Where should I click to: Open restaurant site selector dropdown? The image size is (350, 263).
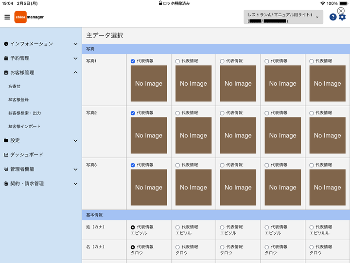click(283, 17)
